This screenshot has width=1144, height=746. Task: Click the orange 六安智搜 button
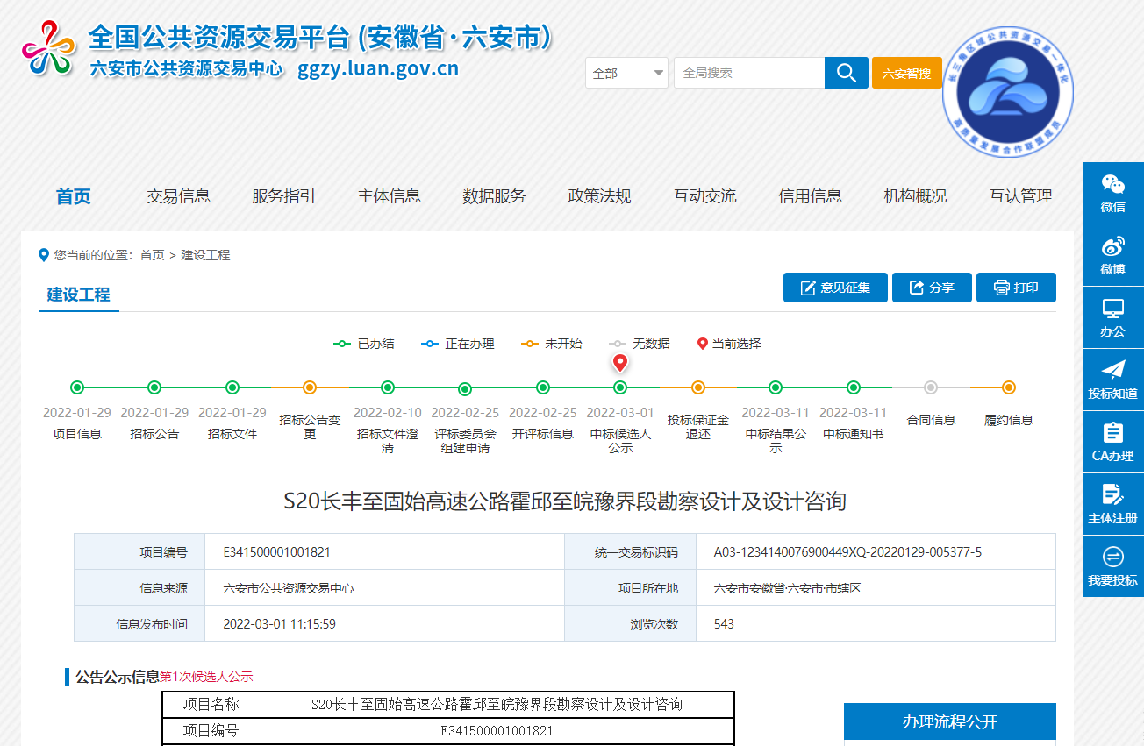[906, 74]
